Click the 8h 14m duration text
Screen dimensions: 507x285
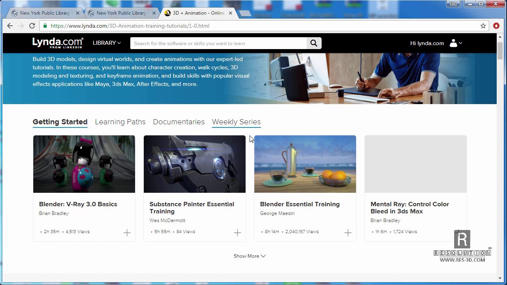coord(272,232)
